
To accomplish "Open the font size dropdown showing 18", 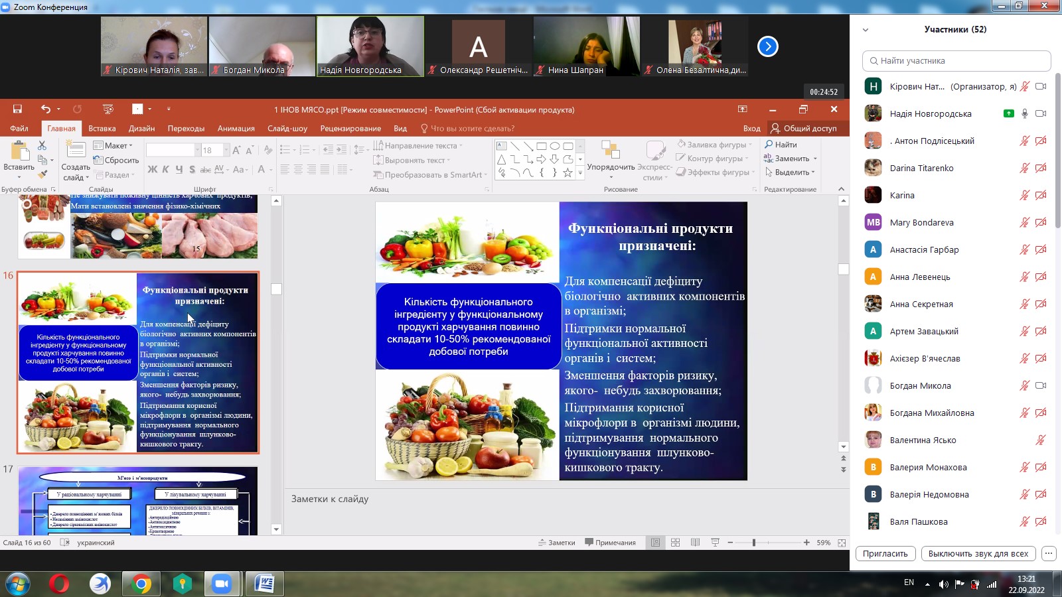I will (x=226, y=151).
